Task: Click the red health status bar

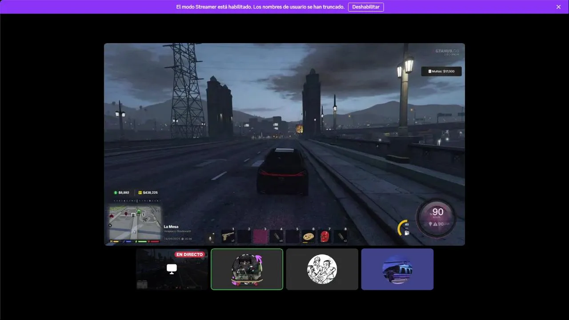Action: coord(154,241)
